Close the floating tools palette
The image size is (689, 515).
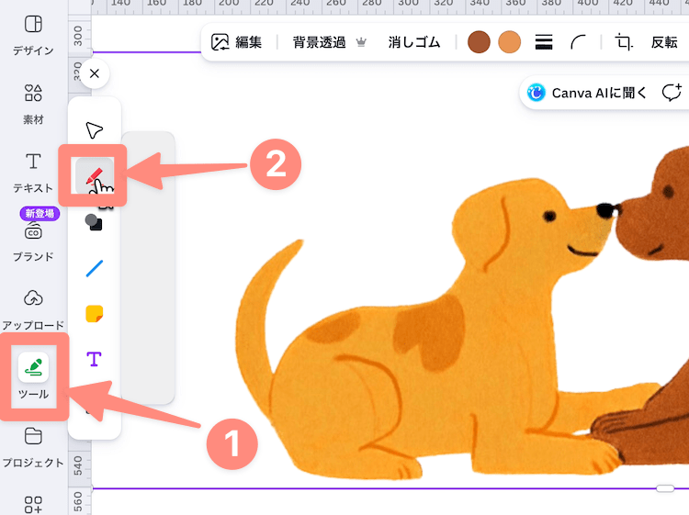coord(94,73)
